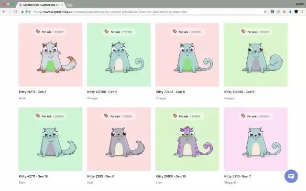The image size is (306, 191).
Task: Click the title Kitty 137980 · Gen 6
Action: point(239,92)
